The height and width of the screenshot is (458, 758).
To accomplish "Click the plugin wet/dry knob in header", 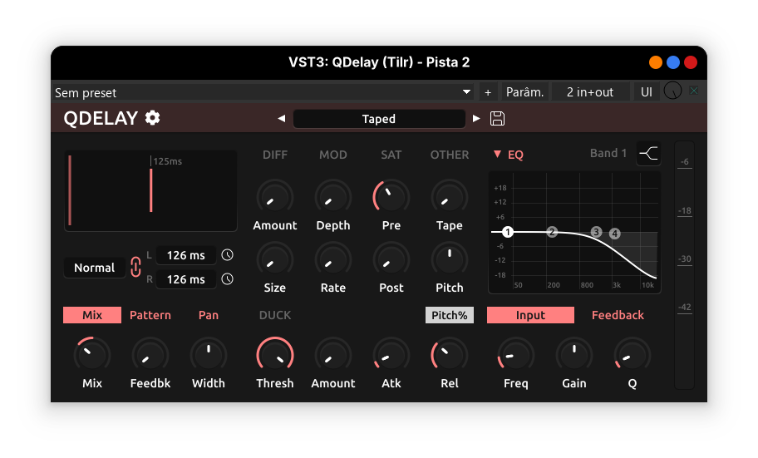I will click(x=672, y=91).
